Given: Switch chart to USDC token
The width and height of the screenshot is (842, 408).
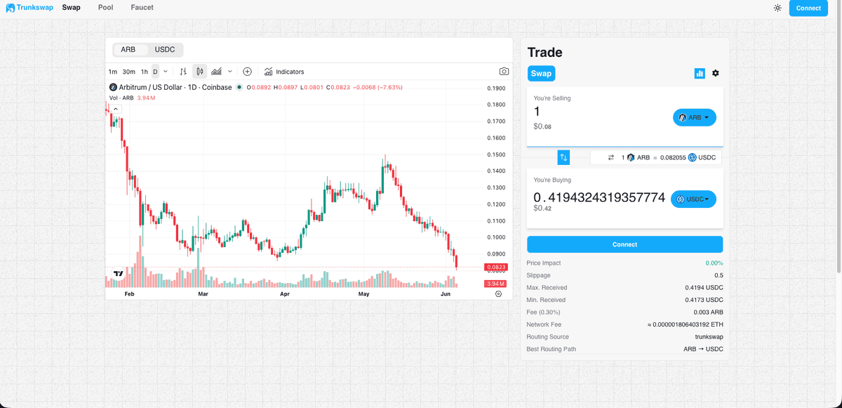Looking at the screenshot, I should click(165, 50).
